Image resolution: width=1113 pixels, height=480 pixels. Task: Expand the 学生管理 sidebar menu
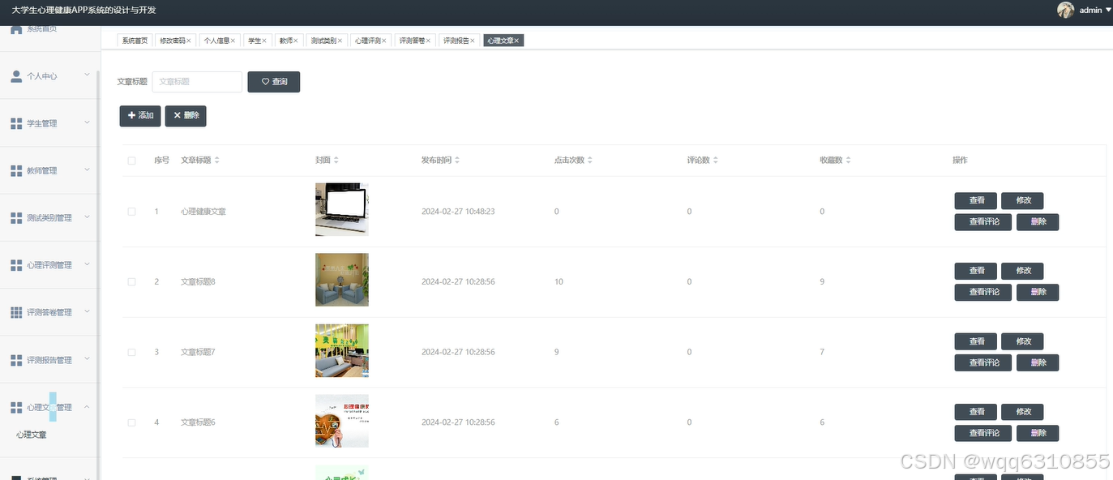(x=88, y=122)
